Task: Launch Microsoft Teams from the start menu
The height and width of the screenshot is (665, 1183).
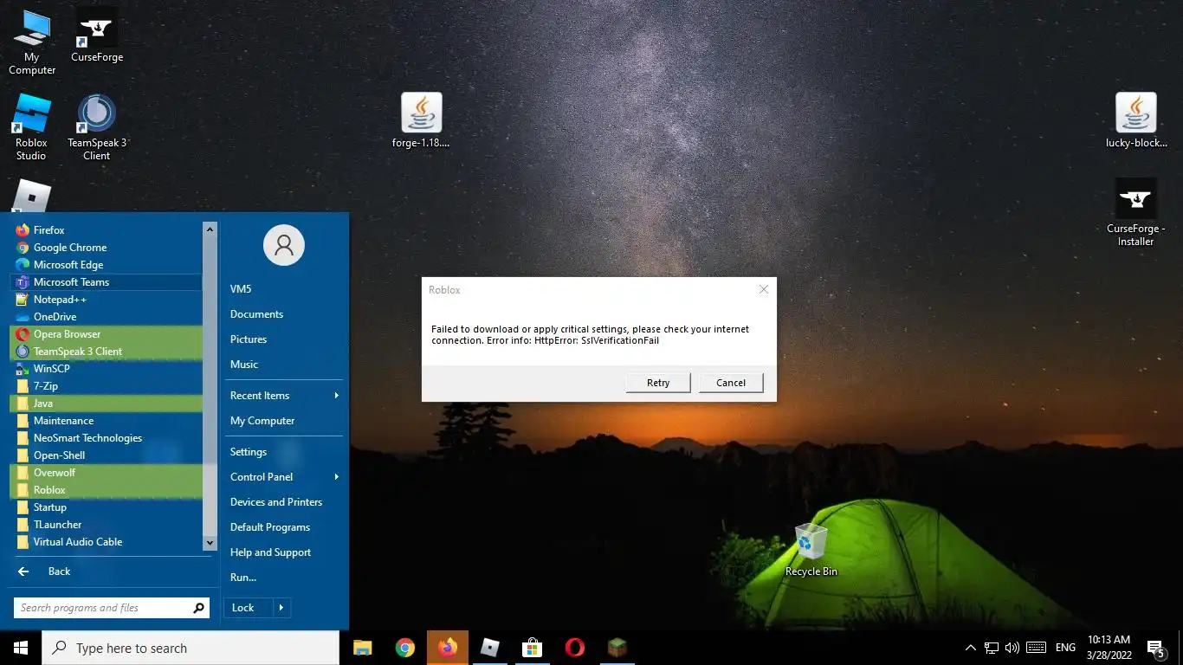Action: point(107,282)
